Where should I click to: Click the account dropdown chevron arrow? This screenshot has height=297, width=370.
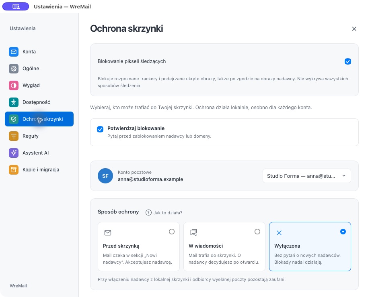click(344, 176)
